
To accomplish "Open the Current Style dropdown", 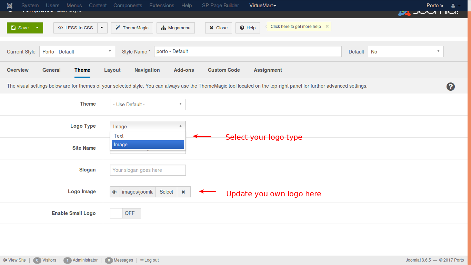I will [77, 51].
